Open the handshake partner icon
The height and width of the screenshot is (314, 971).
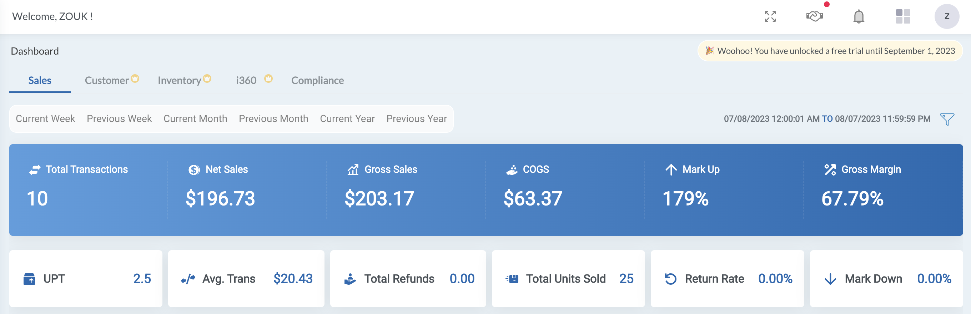[x=814, y=16]
